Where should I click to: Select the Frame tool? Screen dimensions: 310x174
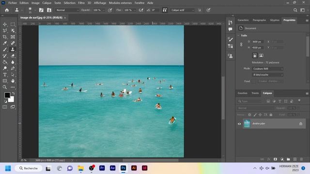[x=13, y=37]
